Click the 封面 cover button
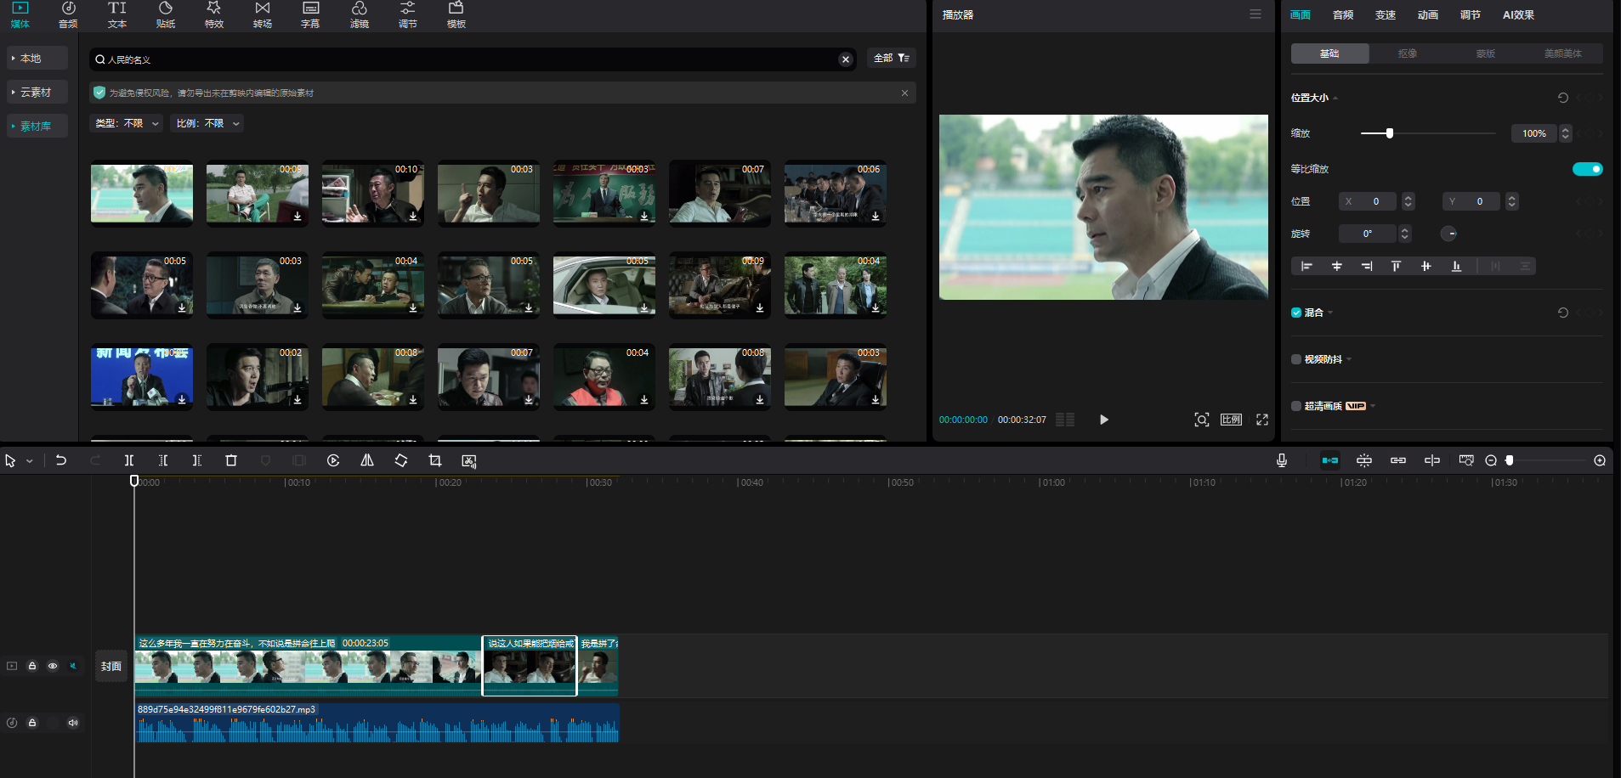The height and width of the screenshot is (778, 1621). tap(111, 667)
